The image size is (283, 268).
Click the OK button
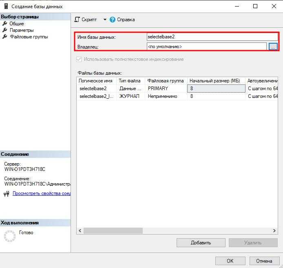(x=230, y=261)
